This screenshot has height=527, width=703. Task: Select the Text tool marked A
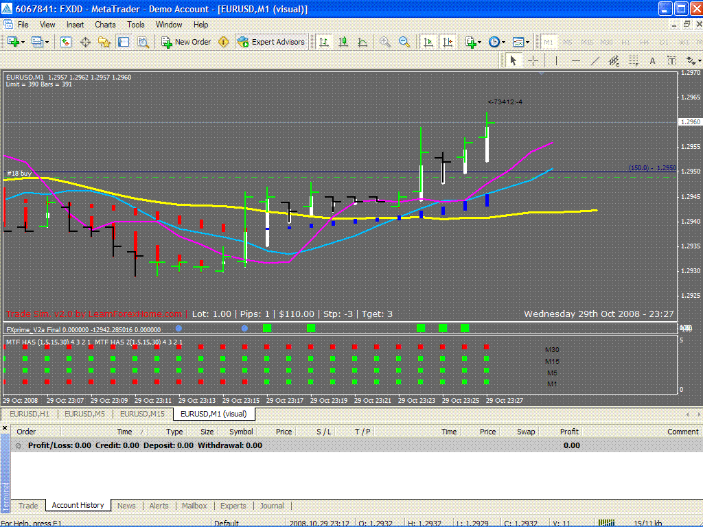652,60
